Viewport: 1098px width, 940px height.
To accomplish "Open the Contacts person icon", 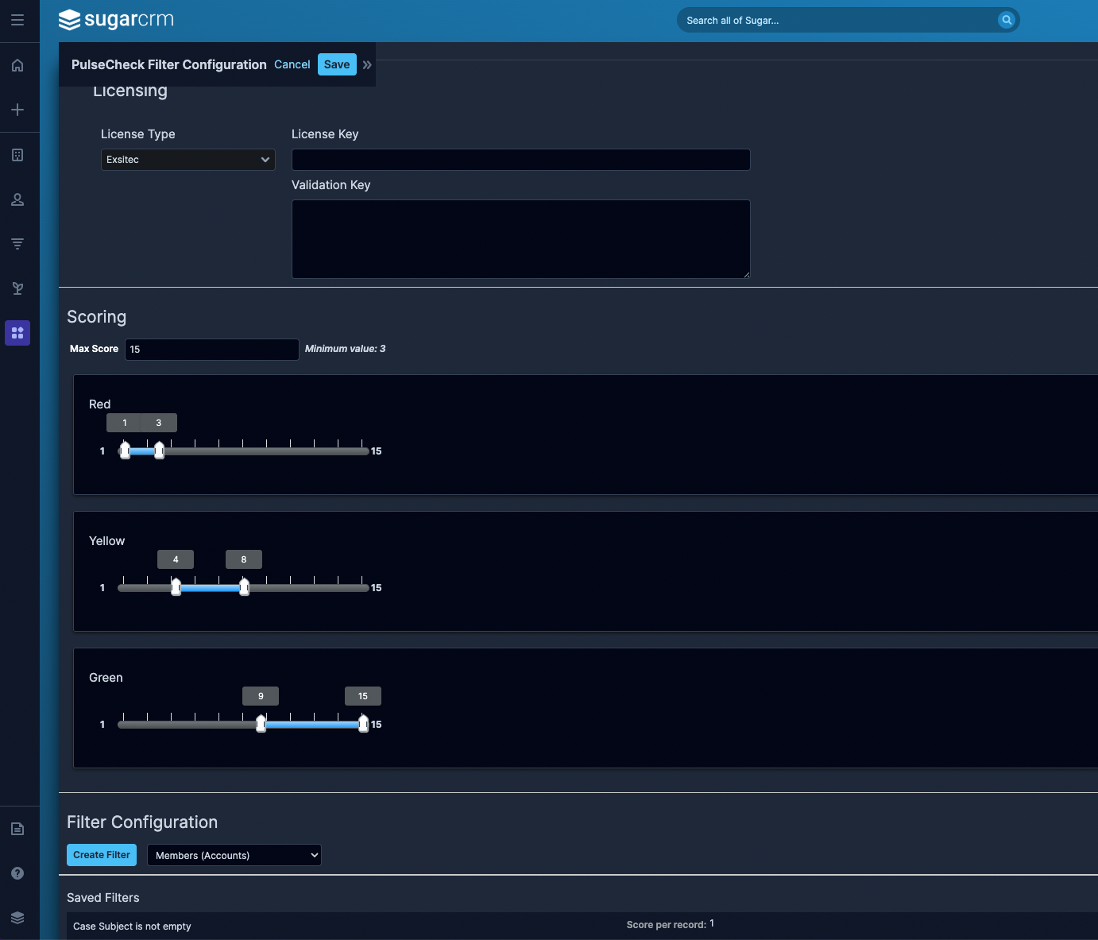I will pyautogui.click(x=17, y=199).
